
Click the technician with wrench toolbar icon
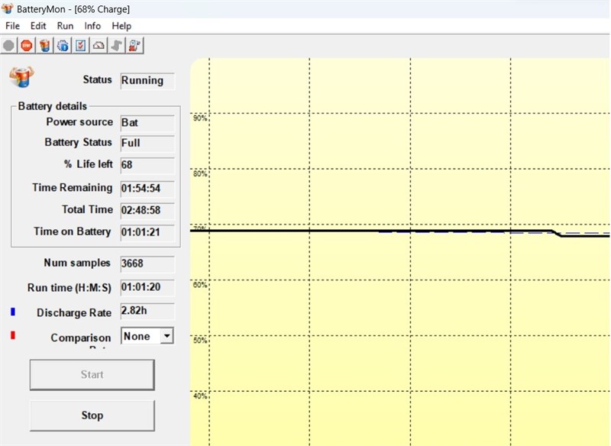click(134, 46)
